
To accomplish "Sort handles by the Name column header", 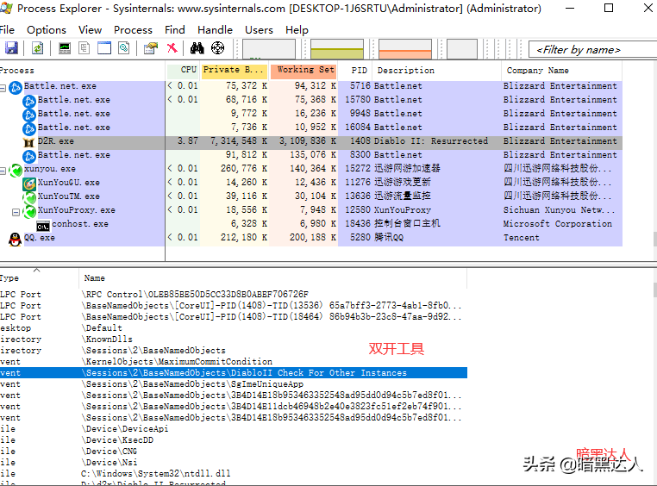I will [x=272, y=278].
